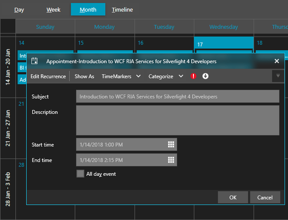The image size is (288, 220).
Task: Expand the TimeMarkers dropdown
Action: [138, 76]
